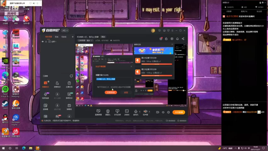Click the record video icon near 关闭直播

157,112
